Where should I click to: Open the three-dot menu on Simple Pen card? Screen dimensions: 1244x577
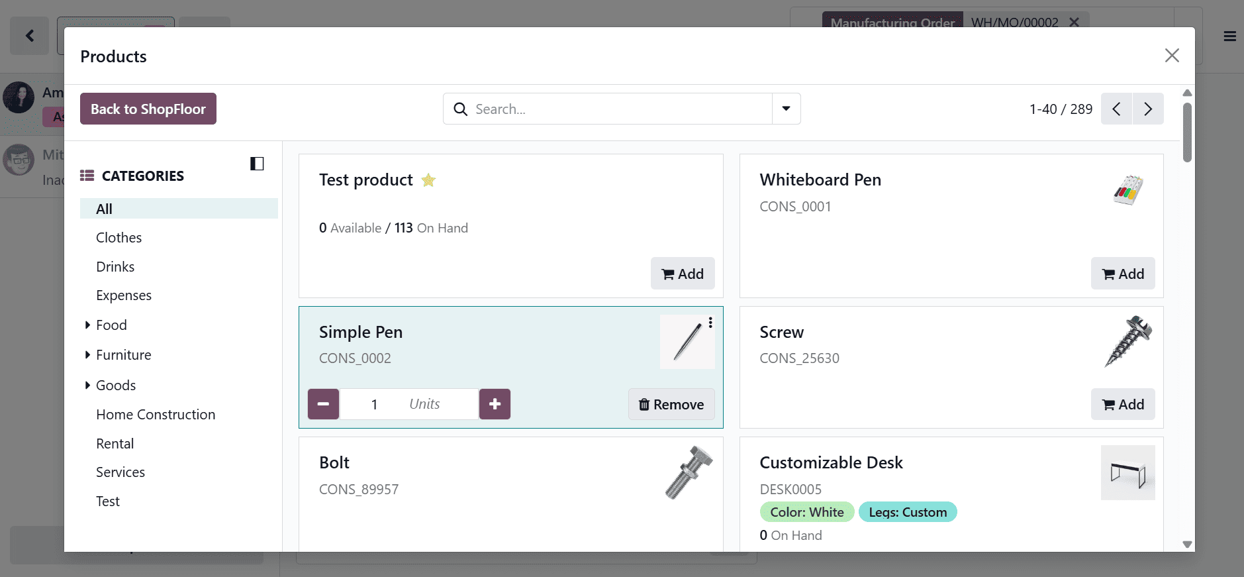[711, 323]
